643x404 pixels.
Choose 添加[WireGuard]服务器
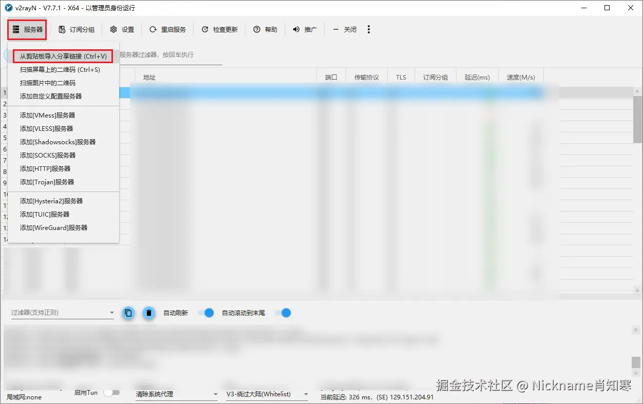click(63, 227)
